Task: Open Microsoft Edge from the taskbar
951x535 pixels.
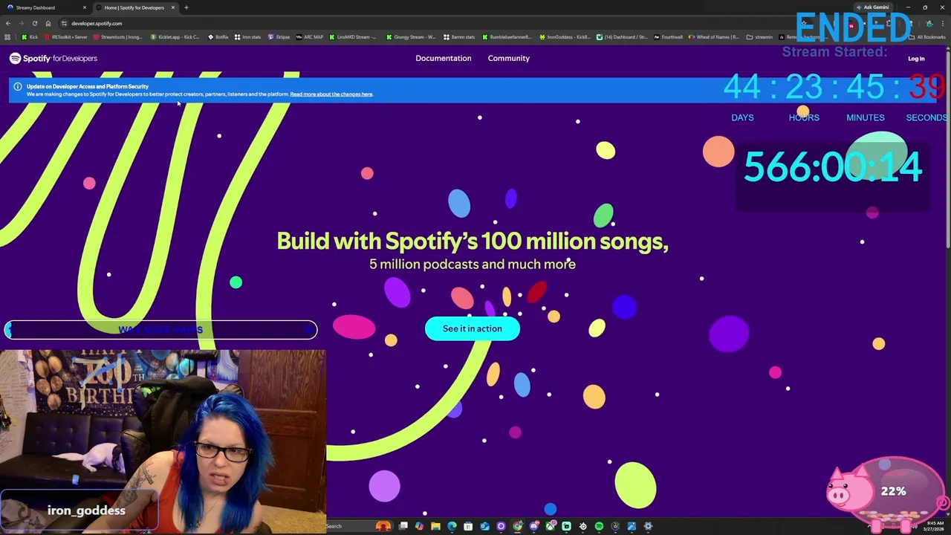Action: (452, 526)
